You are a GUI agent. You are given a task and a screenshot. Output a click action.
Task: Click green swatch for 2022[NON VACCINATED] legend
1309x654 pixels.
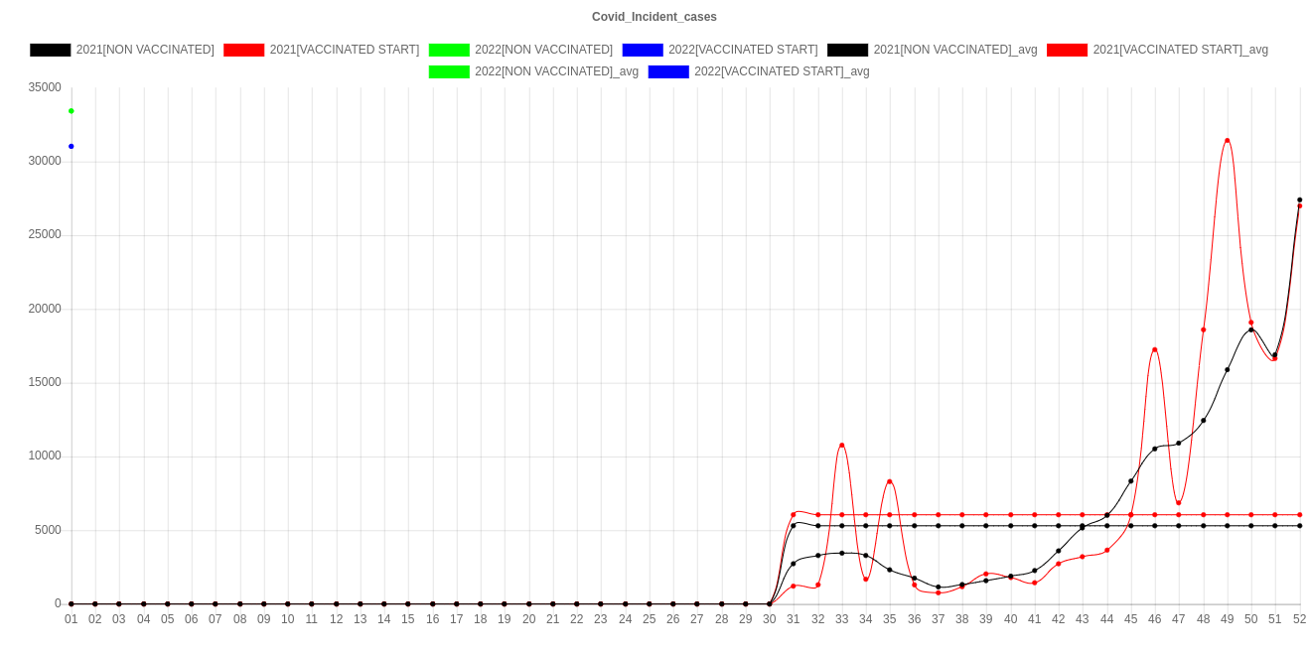(x=448, y=50)
